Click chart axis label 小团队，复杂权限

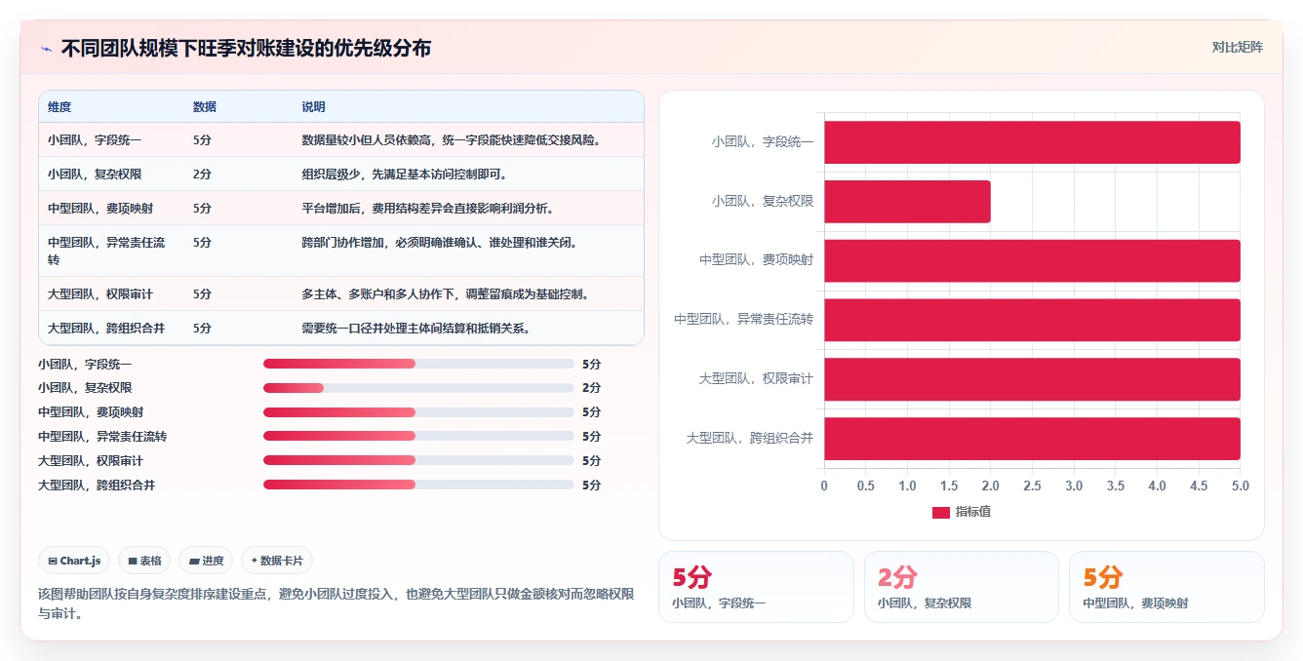(x=763, y=202)
